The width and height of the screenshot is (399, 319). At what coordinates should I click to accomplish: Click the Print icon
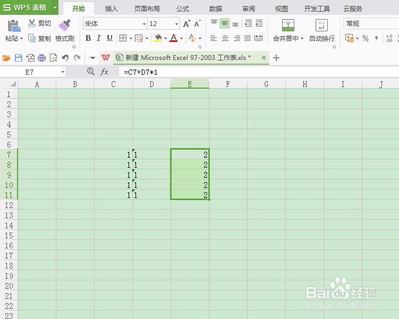point(42,58)
